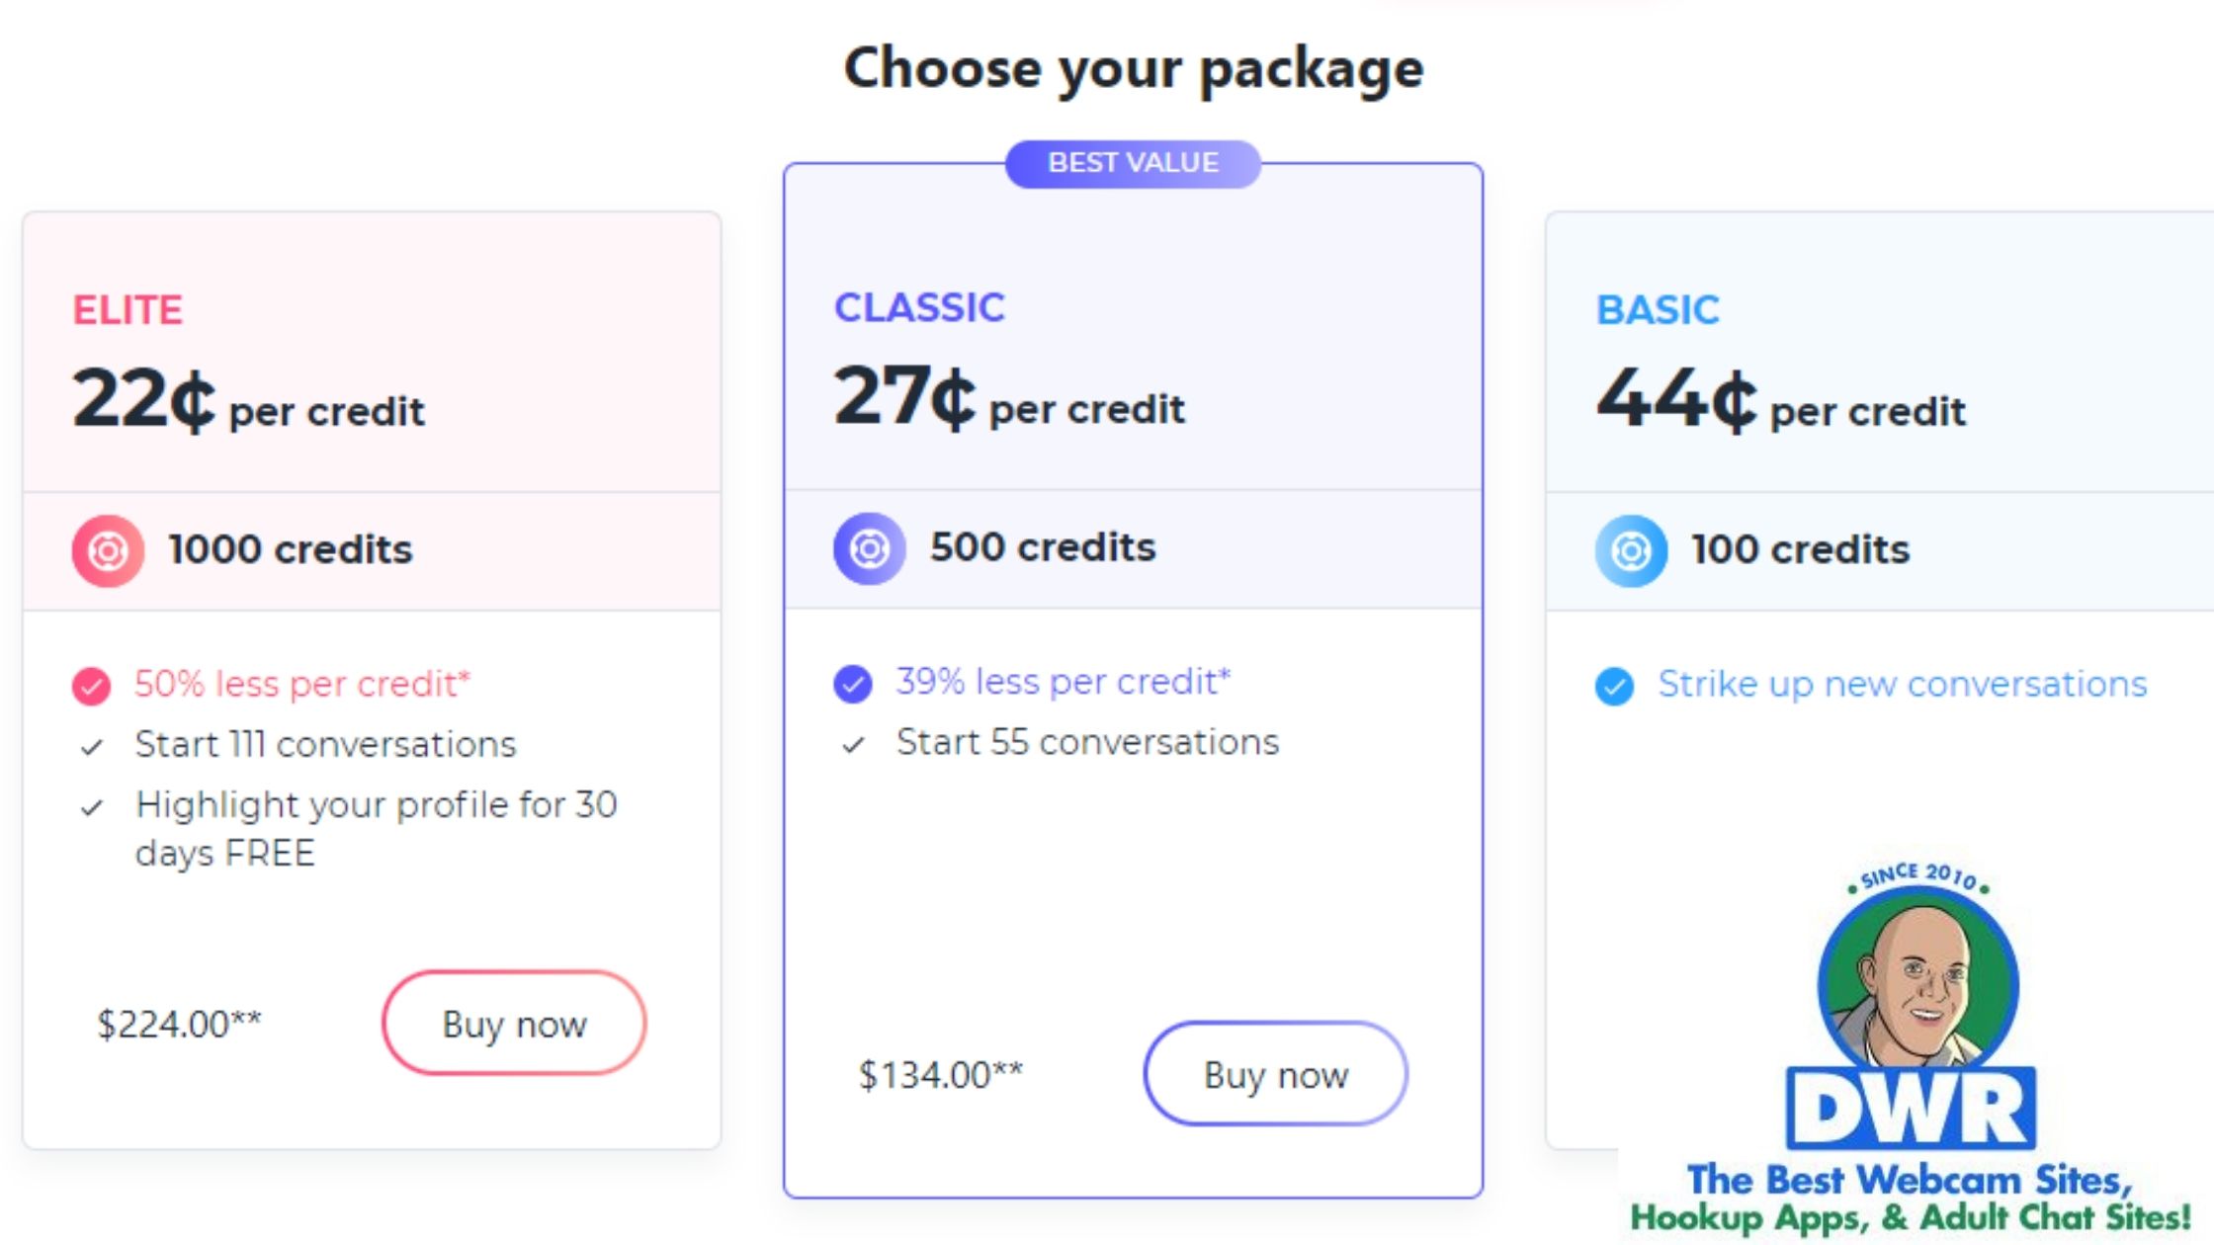This screenshot has width=2214, height=1245.
Task: Click Strike up new conversations text
Action: click(1902, 684)
